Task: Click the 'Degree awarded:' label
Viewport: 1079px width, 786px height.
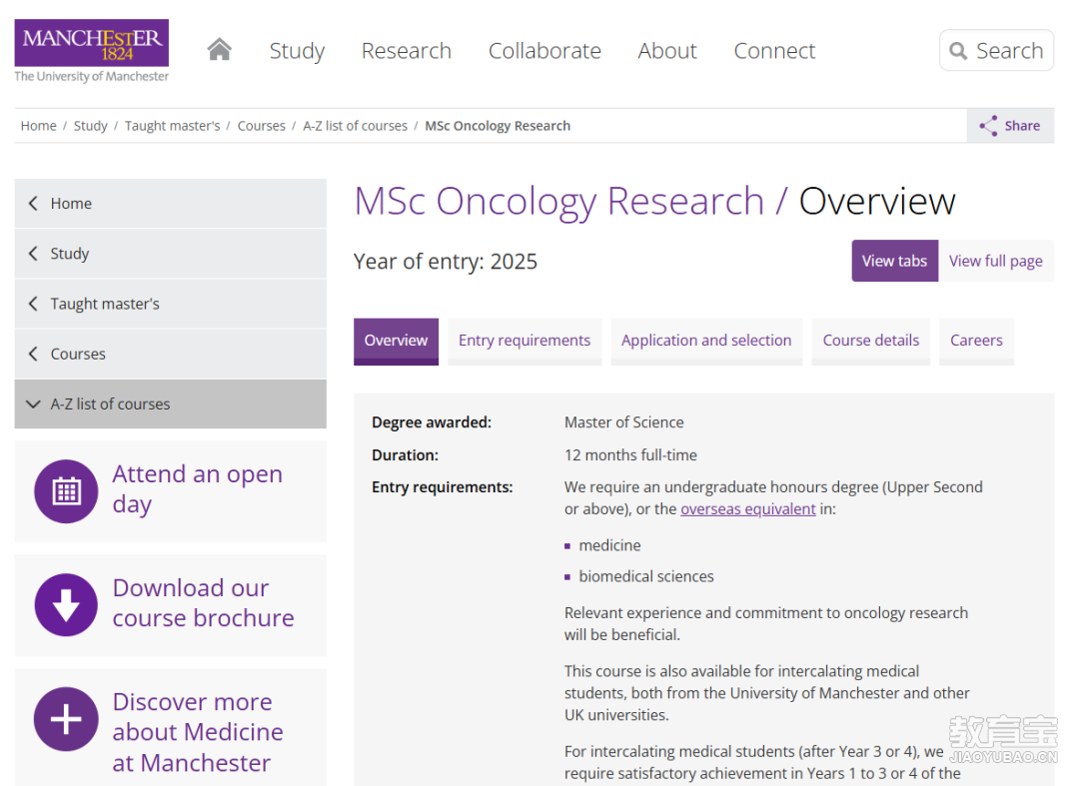Action: [x=432, y=422]
